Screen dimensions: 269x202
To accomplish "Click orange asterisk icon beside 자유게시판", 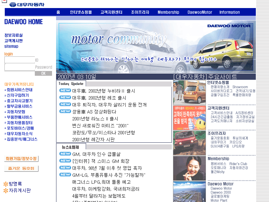I will (6, 191).
